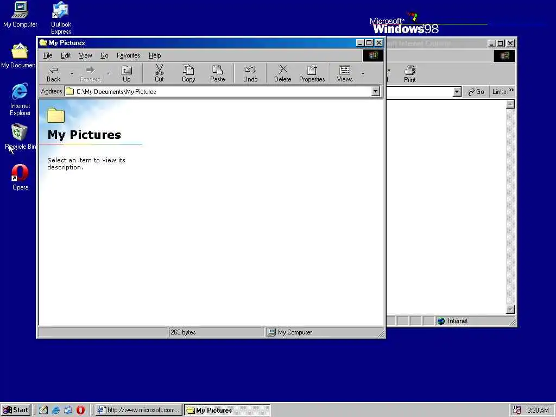
Task: Expand the Views dropdown arrow
Action: [x=363, y=73]
